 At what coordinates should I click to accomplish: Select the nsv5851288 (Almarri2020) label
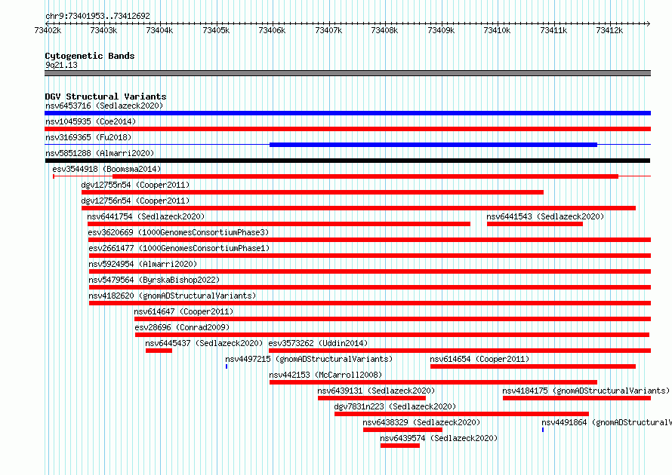click(x=100, y=153)
